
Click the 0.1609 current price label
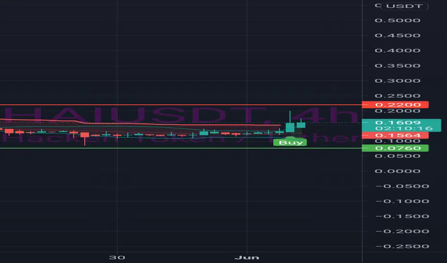[398, 122]
